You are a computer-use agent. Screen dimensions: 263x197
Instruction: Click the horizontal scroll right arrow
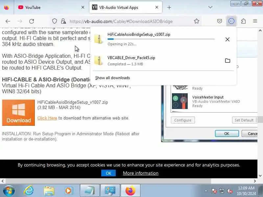coord(255,181)
